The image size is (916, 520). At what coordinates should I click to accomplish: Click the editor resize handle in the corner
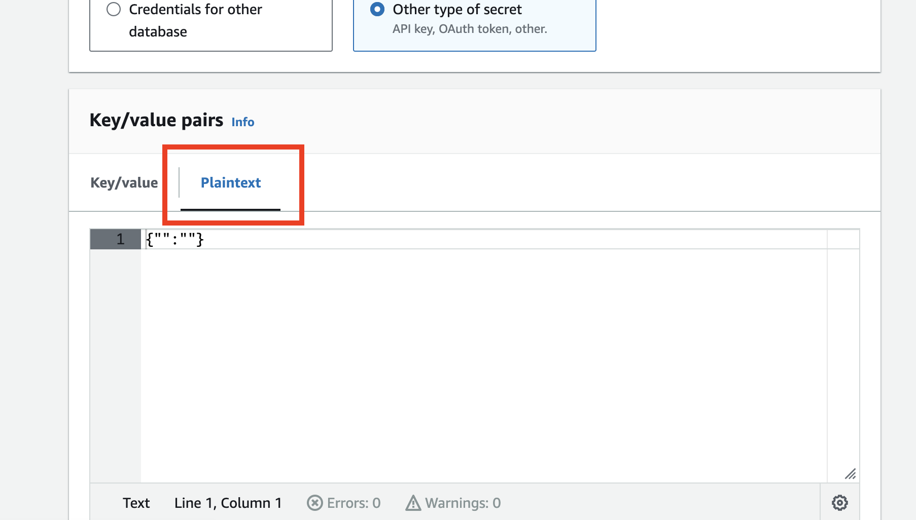[x=851, y=474]
